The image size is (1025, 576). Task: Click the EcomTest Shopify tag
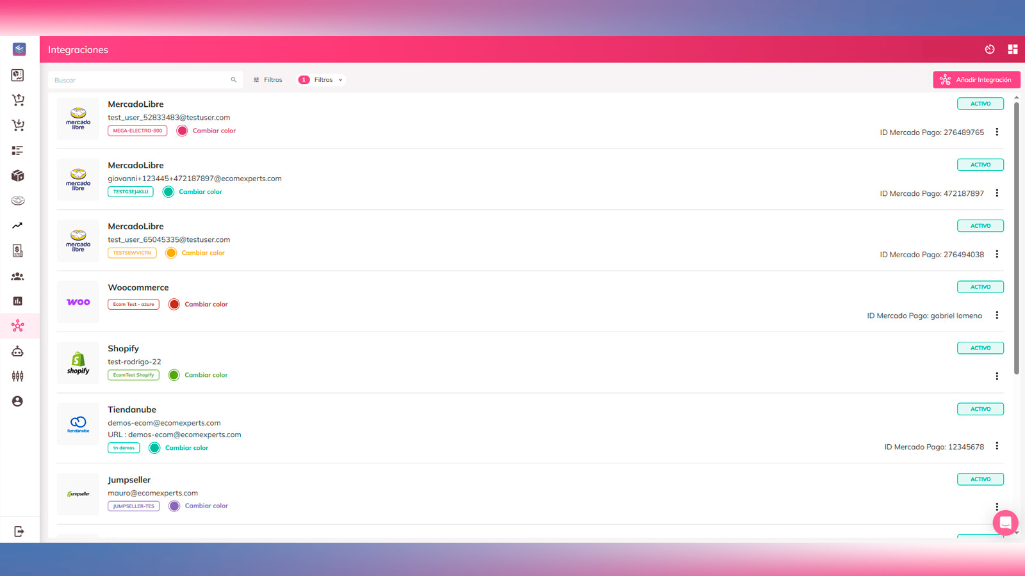133,375
